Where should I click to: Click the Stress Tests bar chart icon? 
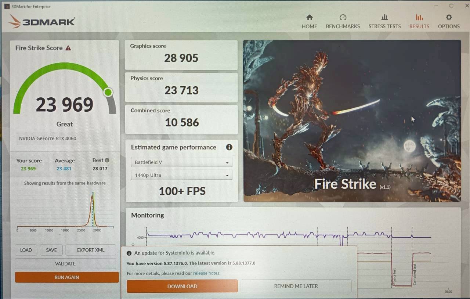(384, 17)
